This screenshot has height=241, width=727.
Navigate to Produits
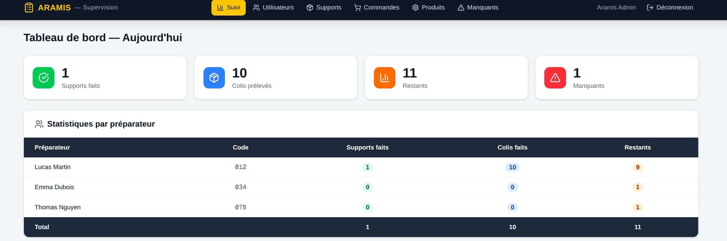point(428,7)
